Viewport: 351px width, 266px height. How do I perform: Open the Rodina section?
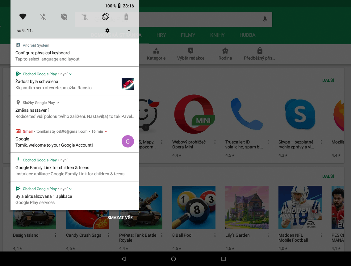click(225, 54)
